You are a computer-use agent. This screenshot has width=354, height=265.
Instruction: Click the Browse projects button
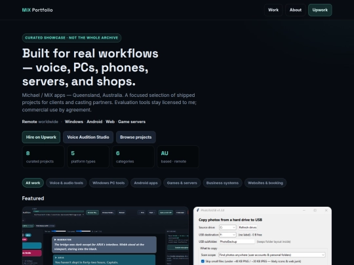click(x=136, y=137)
